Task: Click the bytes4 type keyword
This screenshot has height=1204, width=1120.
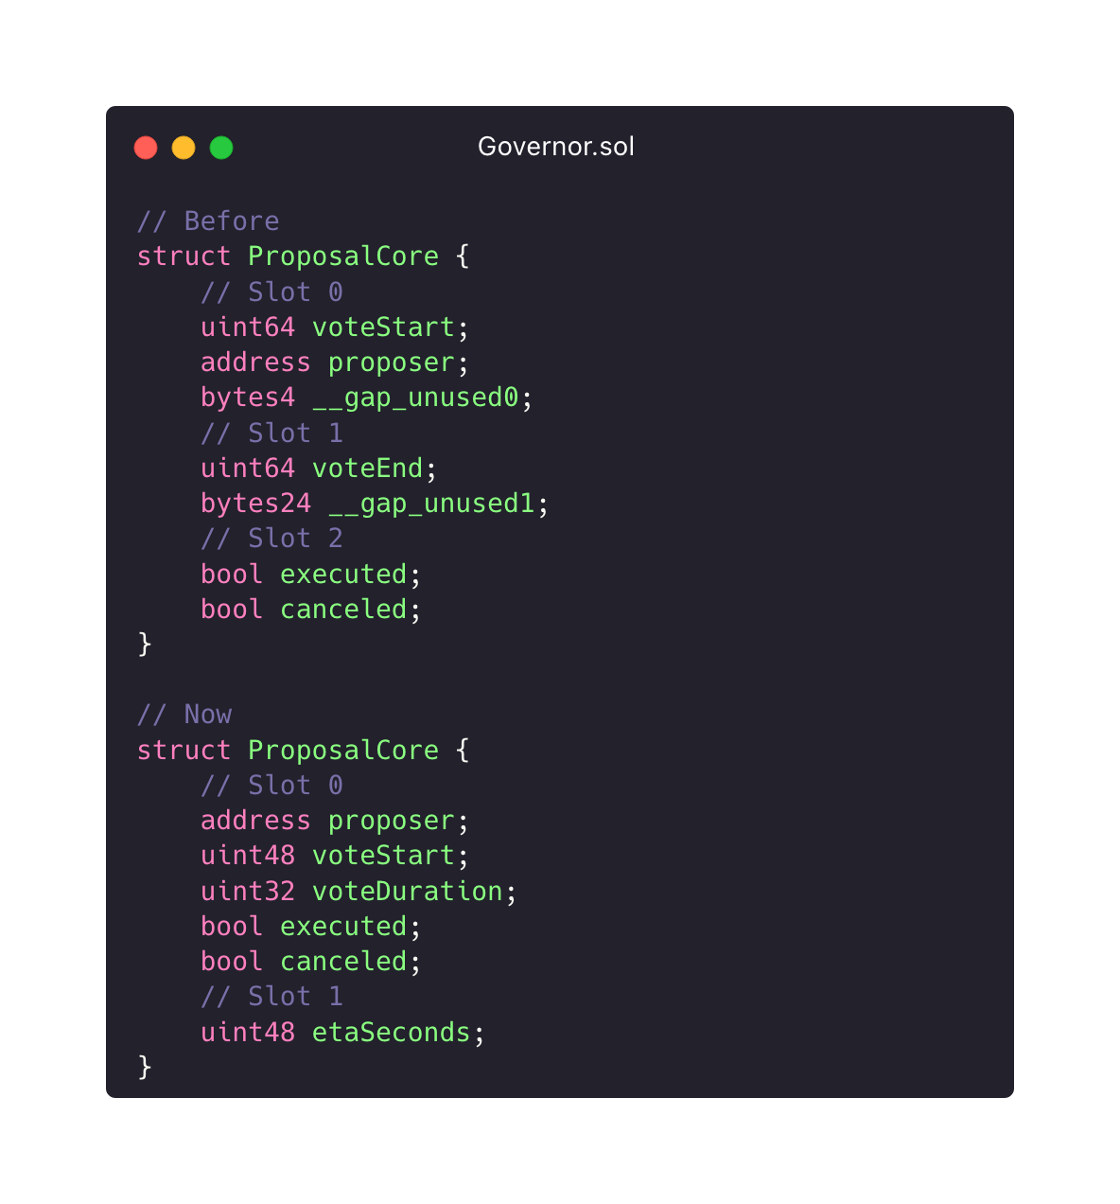Action: (248, 398)
